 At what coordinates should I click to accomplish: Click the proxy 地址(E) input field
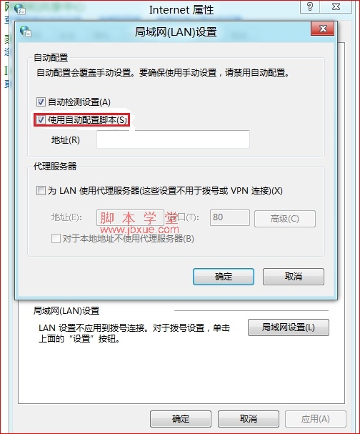click(130, 217)
